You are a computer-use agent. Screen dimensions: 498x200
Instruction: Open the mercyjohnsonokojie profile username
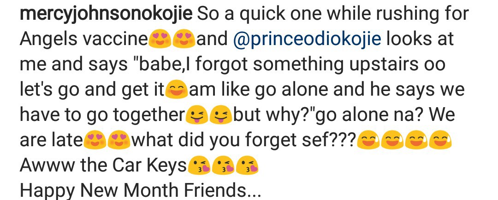106,14
